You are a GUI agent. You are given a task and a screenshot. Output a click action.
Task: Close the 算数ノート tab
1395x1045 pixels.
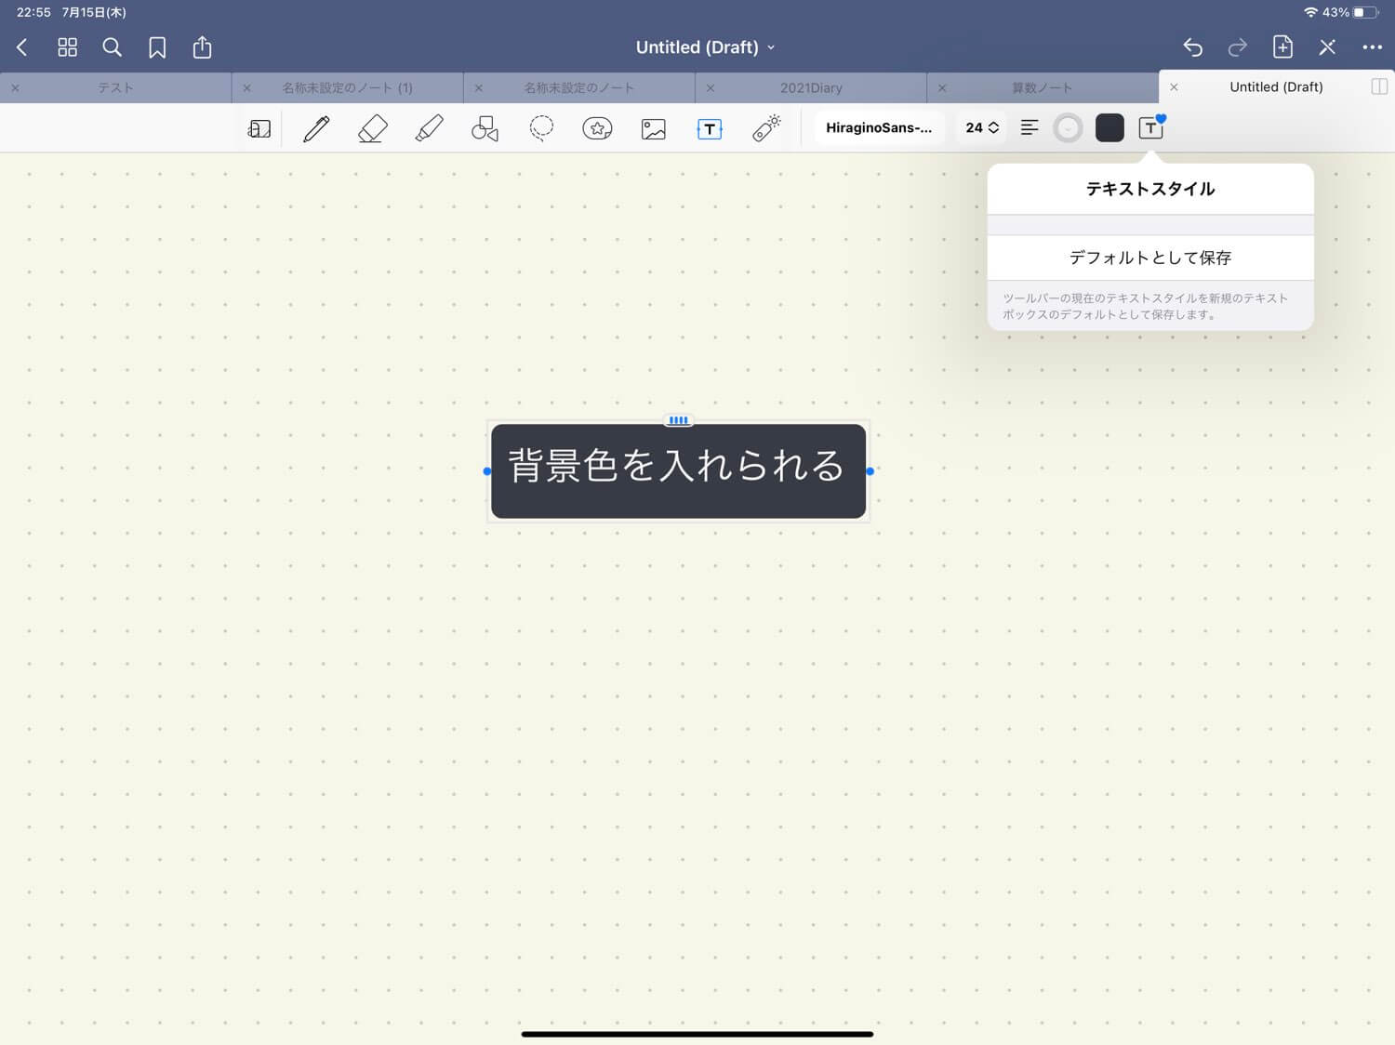pyautogui.click(x=942, y=87)
